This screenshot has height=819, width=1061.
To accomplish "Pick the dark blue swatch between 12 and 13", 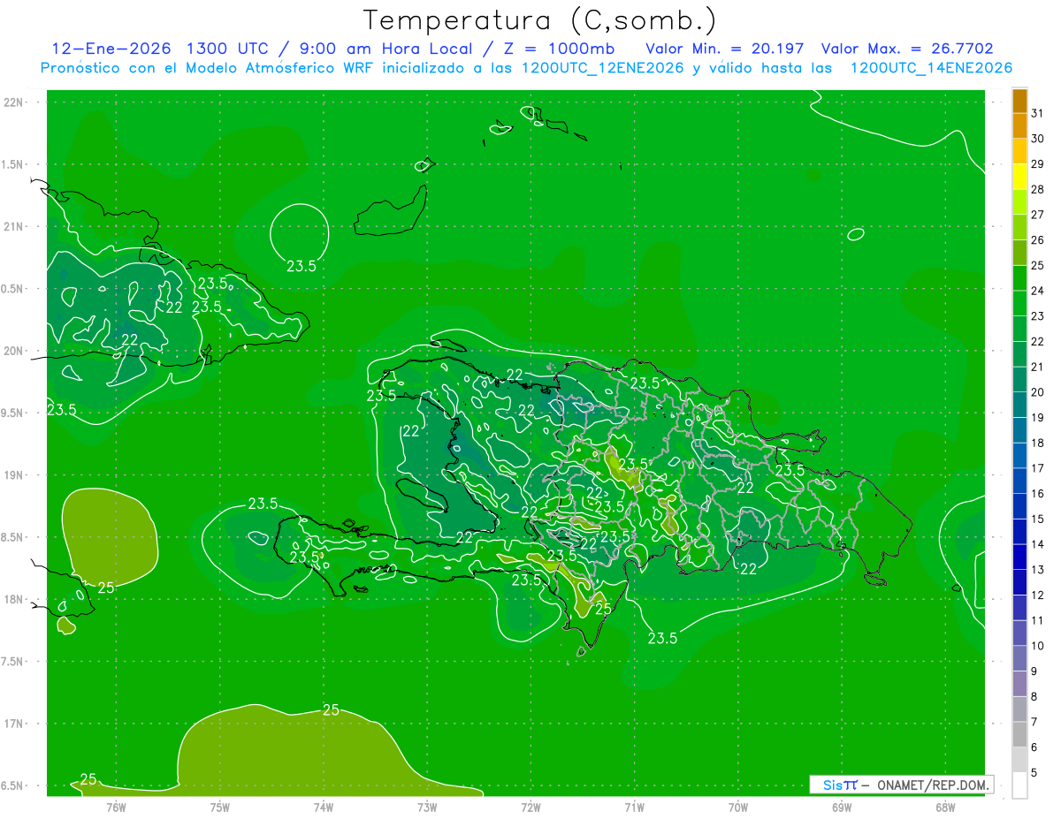I will coord(1019,583).
